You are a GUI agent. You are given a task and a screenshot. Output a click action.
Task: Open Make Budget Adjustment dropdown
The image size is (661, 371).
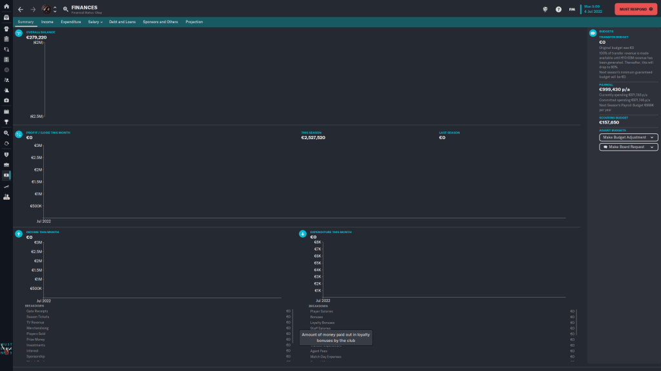click(628, 137)
